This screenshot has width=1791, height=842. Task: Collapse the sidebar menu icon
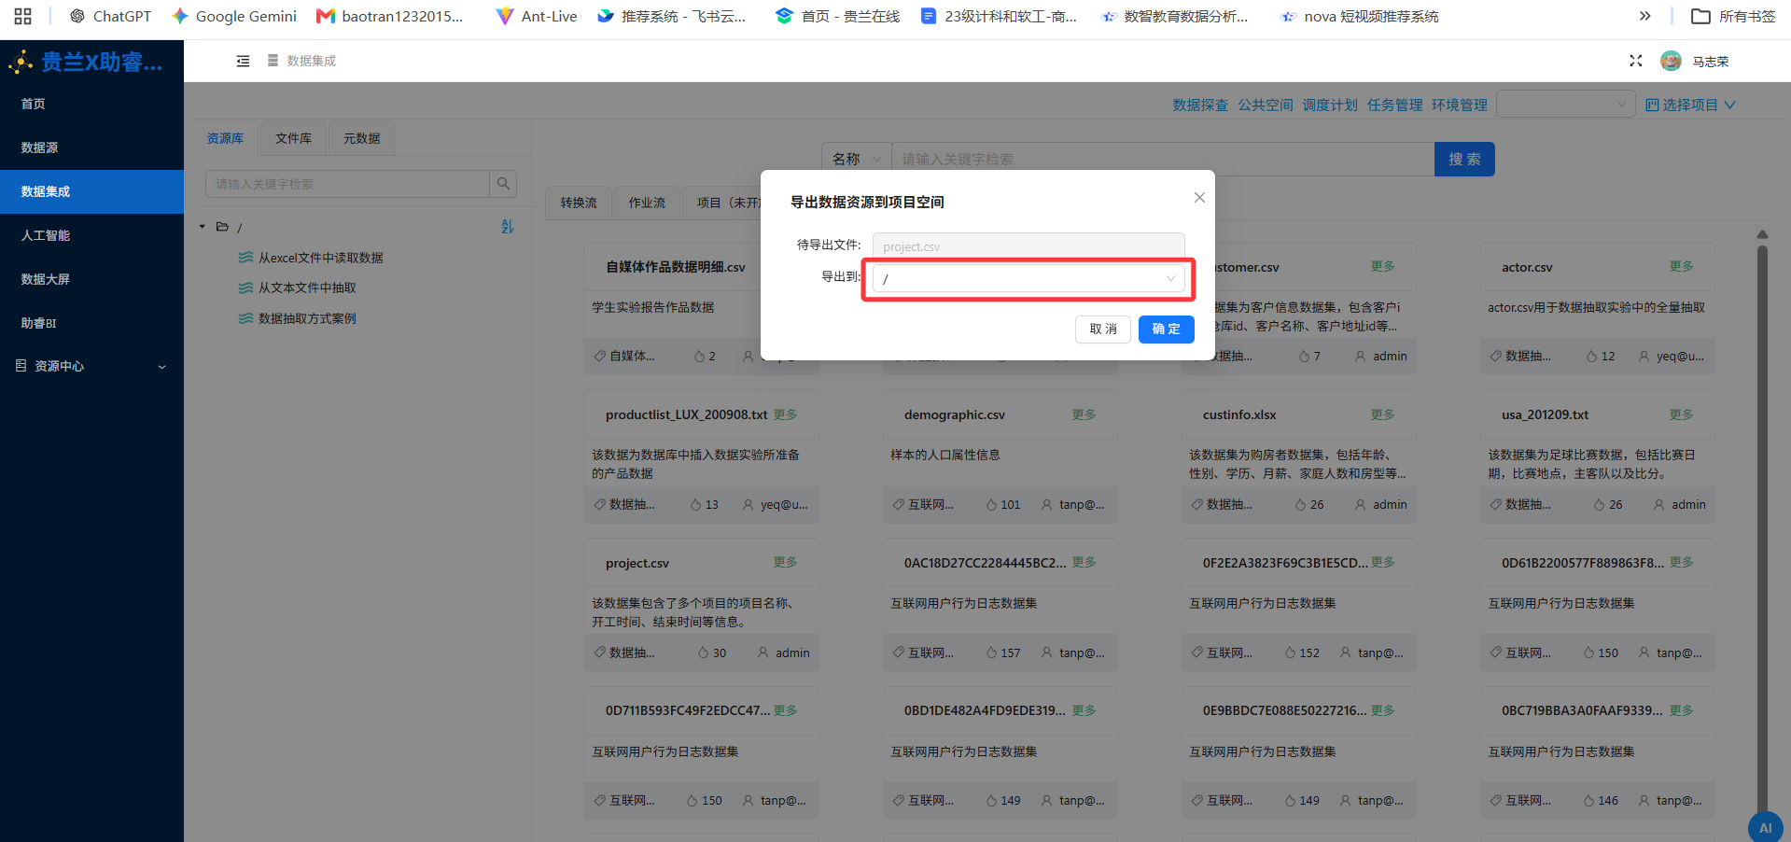point(243,61)
